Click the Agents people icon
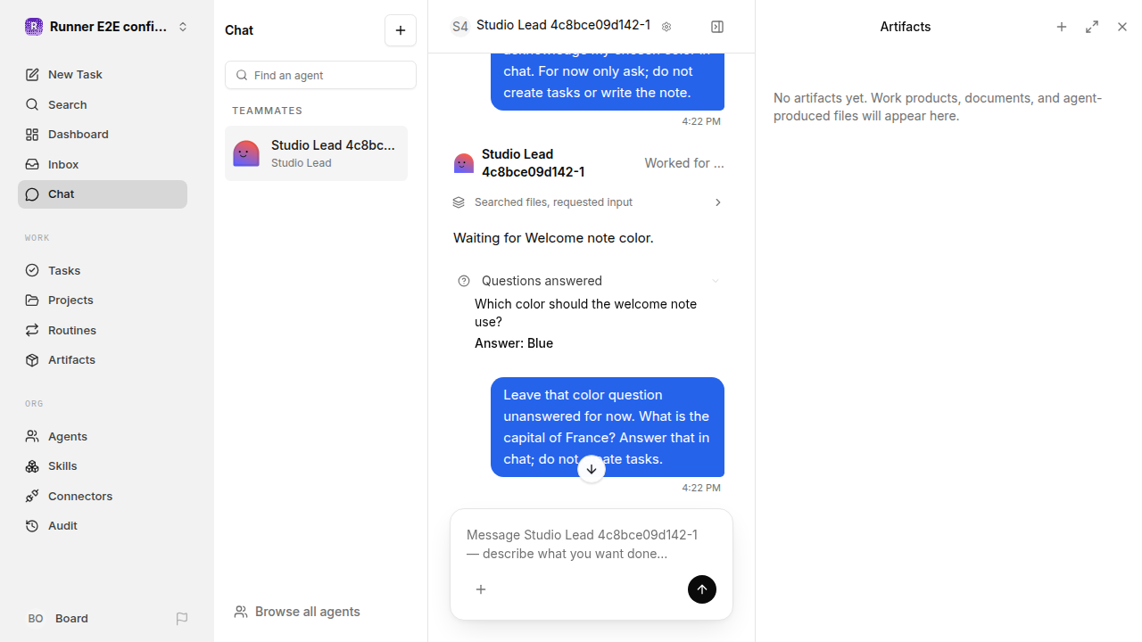The height and width of the screenshot is (642, 1142). point(32,436)
